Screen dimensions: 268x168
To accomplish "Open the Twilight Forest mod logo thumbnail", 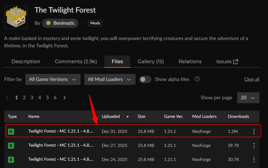I will coord(16,17).
